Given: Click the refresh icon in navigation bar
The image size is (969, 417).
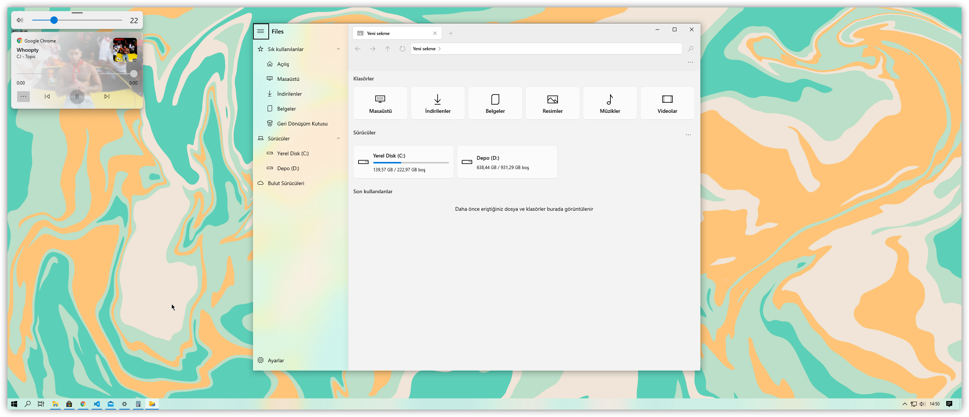Looking at the screenshot, I should tap(402, 49).
